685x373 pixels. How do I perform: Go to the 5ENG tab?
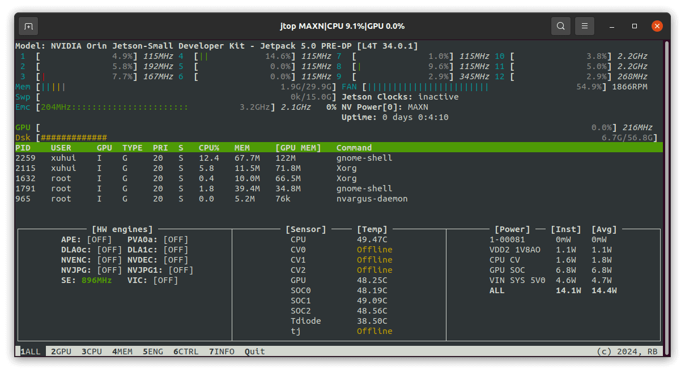[x=153, y=351]
